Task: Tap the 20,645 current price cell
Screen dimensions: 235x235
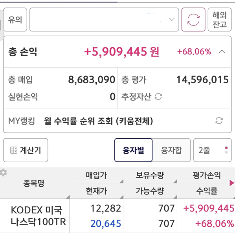Action: [106, 224]
